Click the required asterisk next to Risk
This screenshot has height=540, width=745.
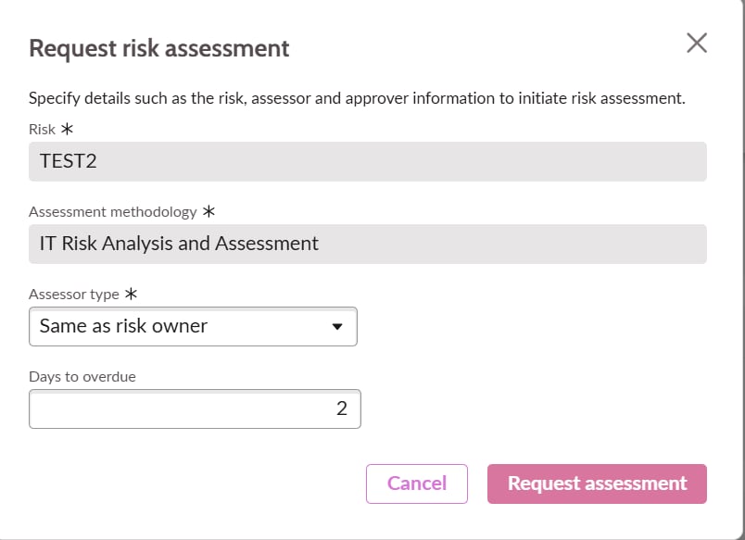[x=65, y=128]
